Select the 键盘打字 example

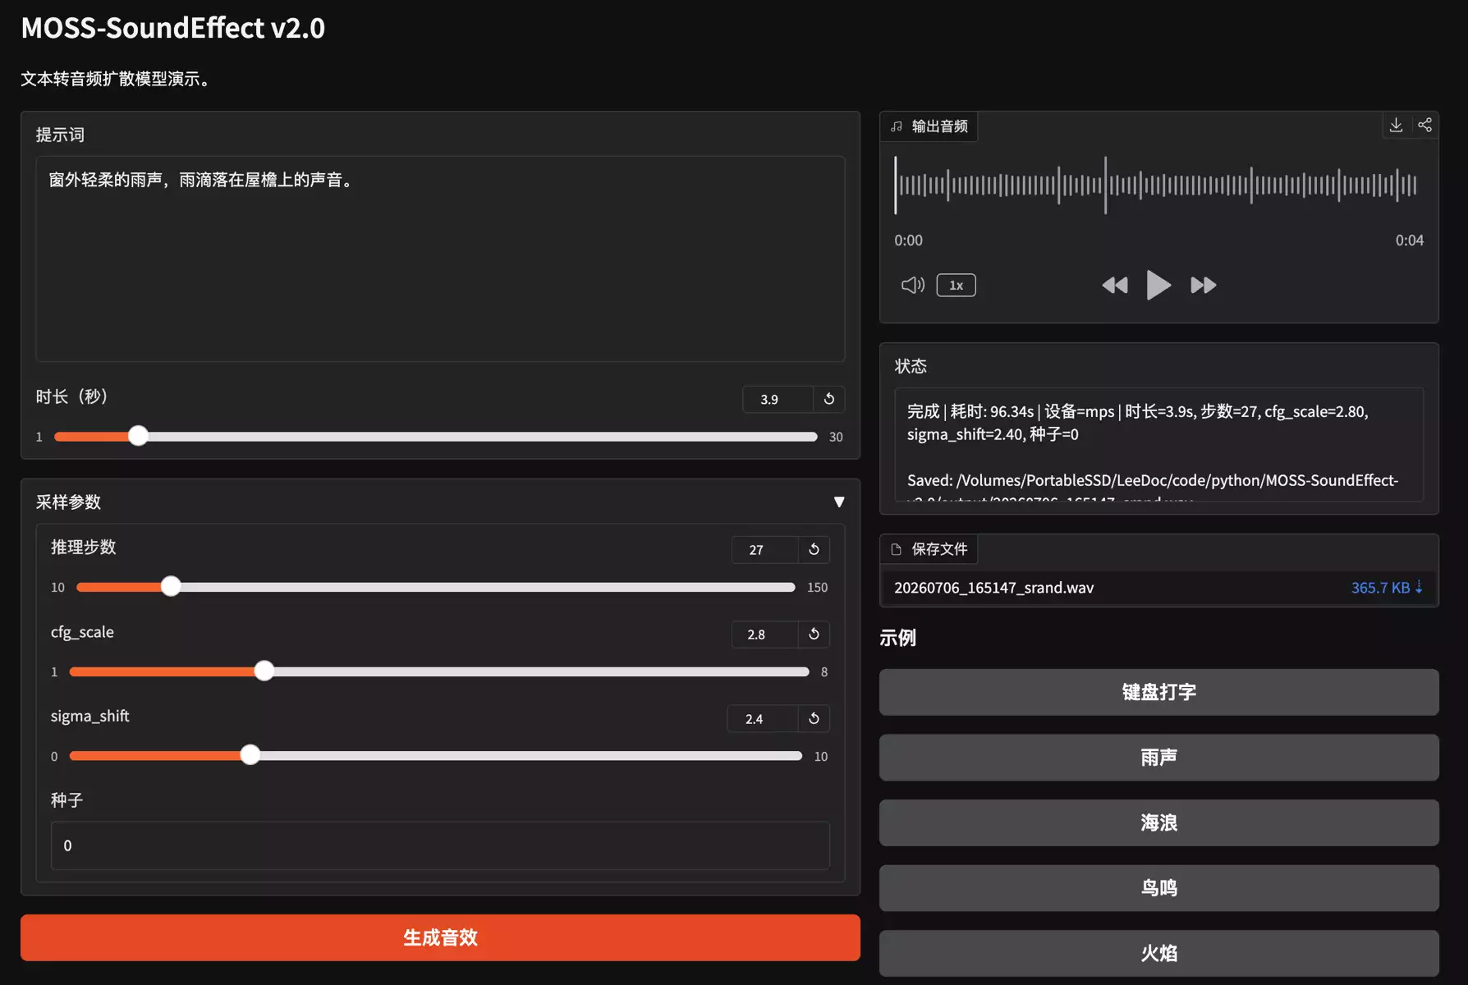click(1158, 692)
